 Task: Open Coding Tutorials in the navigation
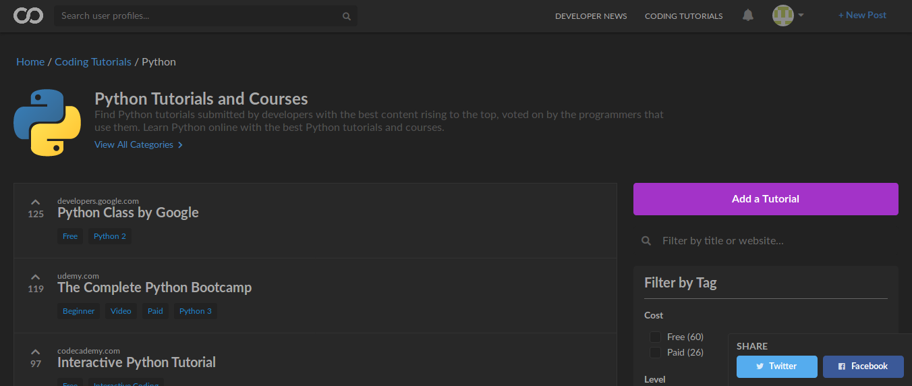click(x=683, y=16)
